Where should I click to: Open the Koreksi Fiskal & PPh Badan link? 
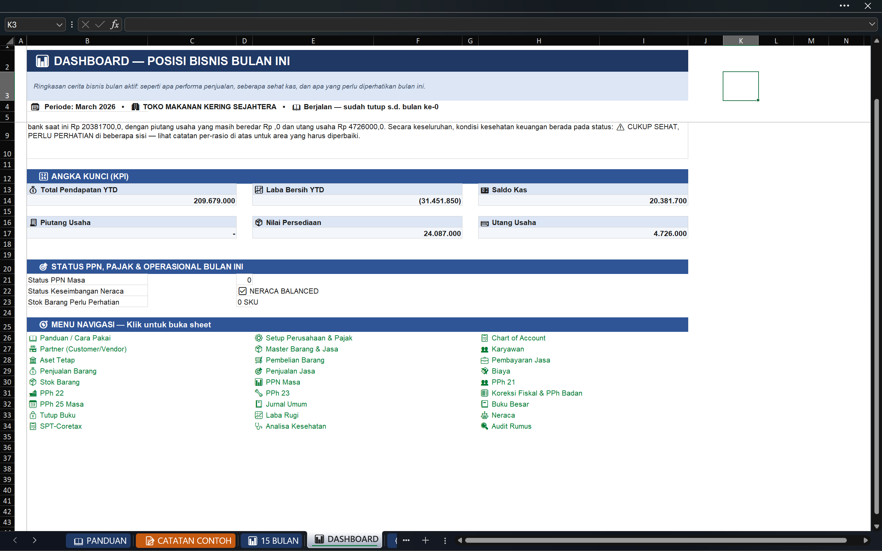point(537,393)
